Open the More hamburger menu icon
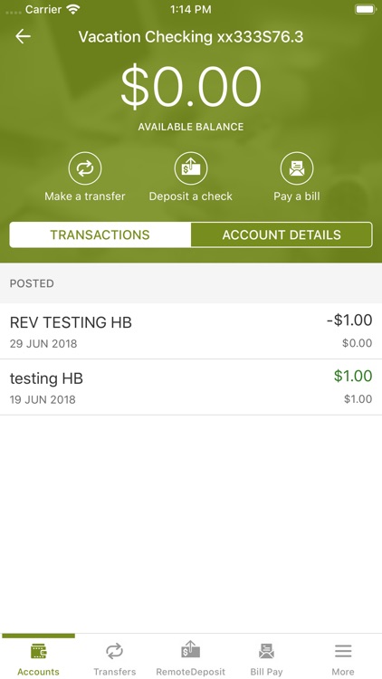The height and width of the screenshot is (679, 382). [343, 651]
